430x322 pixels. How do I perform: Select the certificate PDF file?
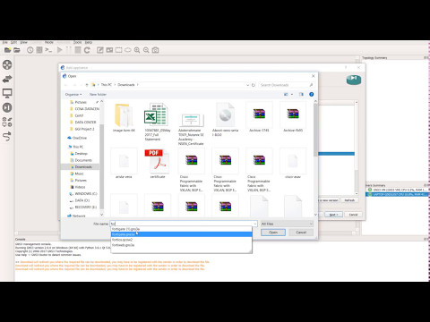point(158,164)
